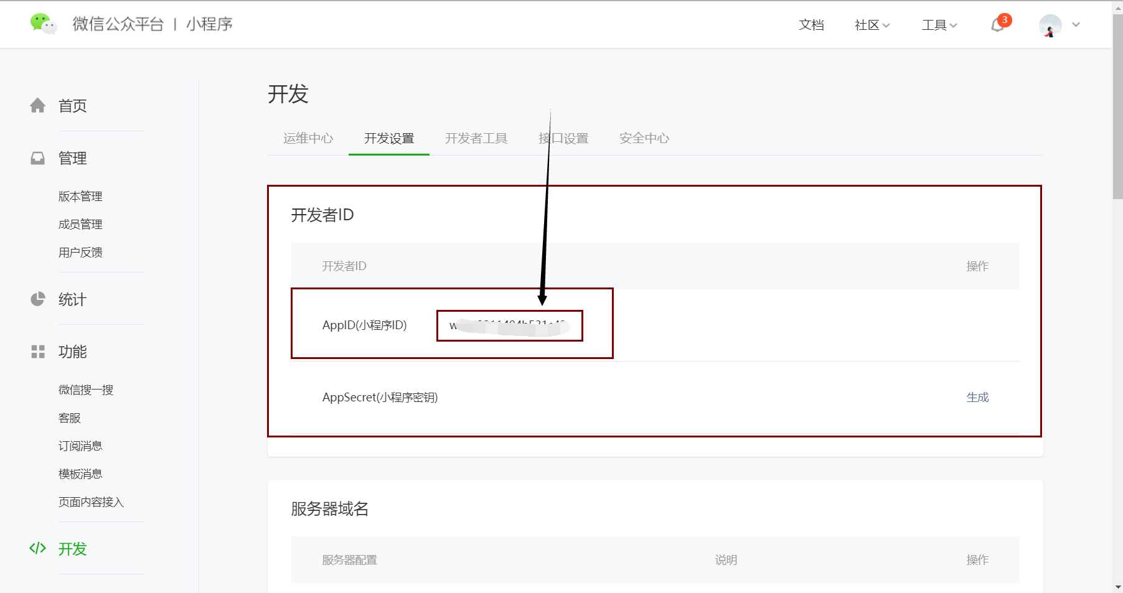The height and width of the screenshot is (593, 1123).
Task: Click the pie chart icon beside 统计
Action: point(38,299)
